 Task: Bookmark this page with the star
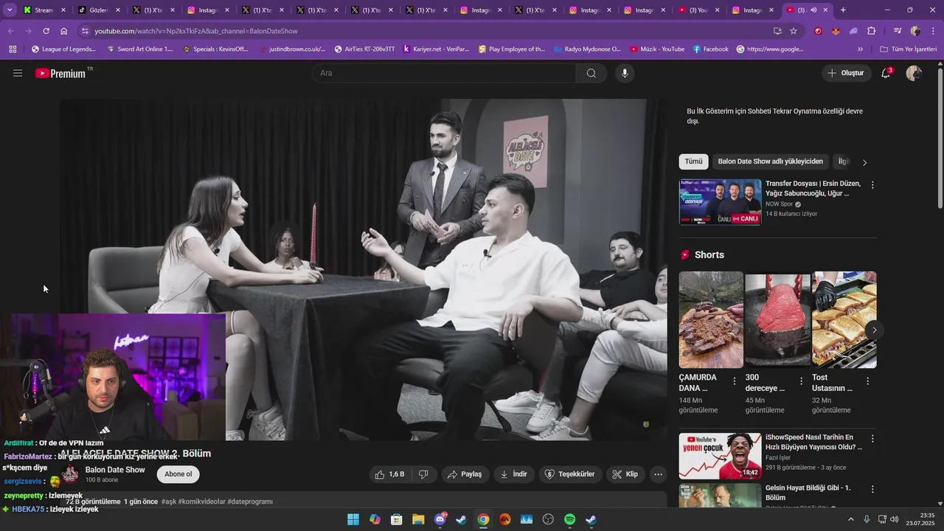click(794, 31)
